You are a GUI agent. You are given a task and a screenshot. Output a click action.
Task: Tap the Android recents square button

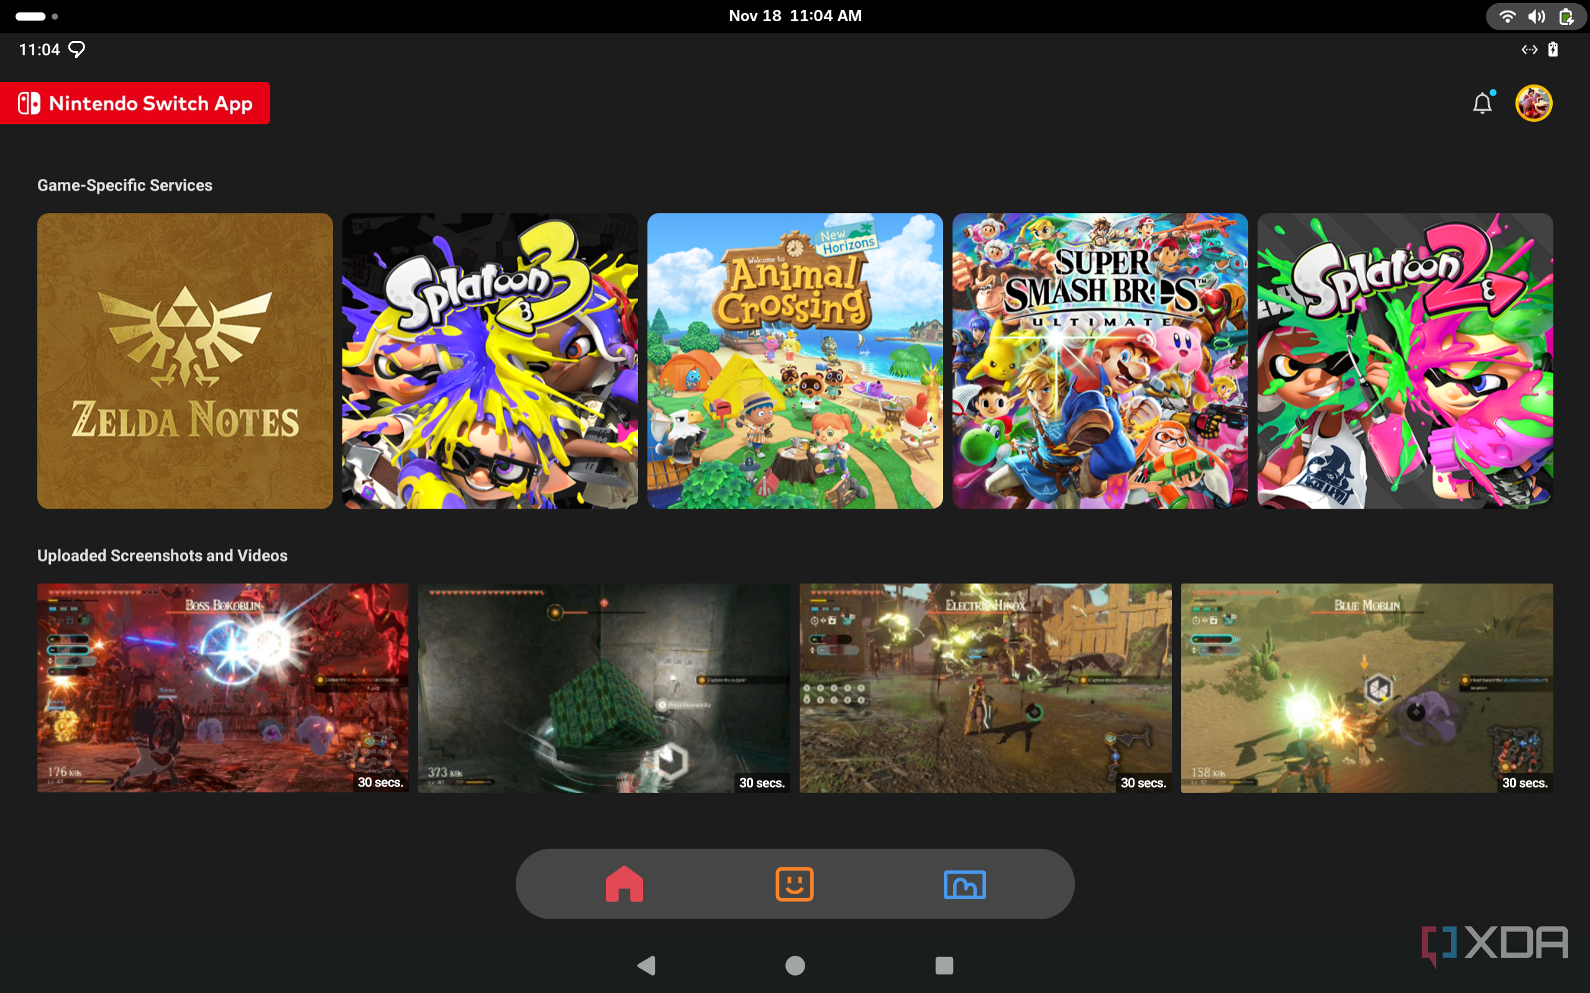[944, 965]
